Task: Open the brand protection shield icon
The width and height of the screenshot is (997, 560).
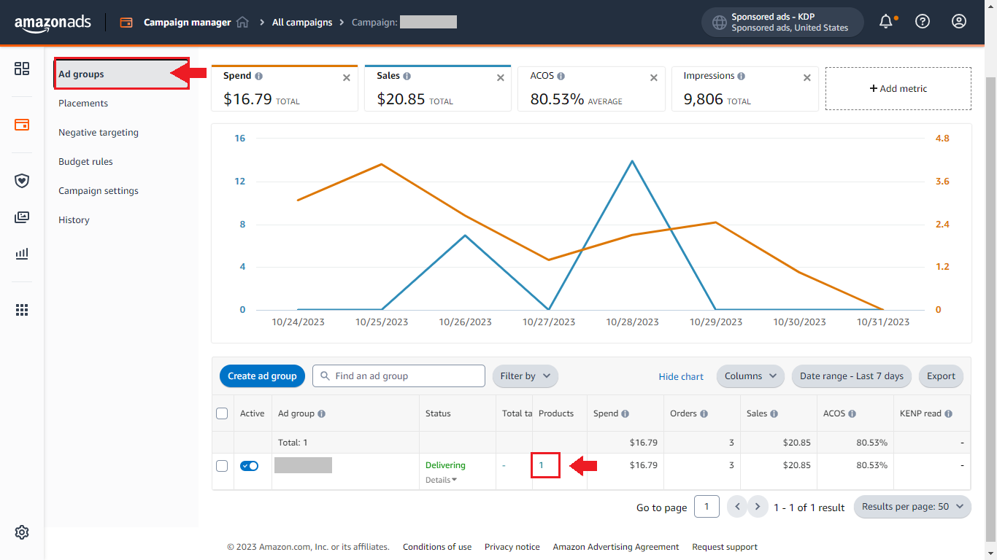Action: click(21, 180)
